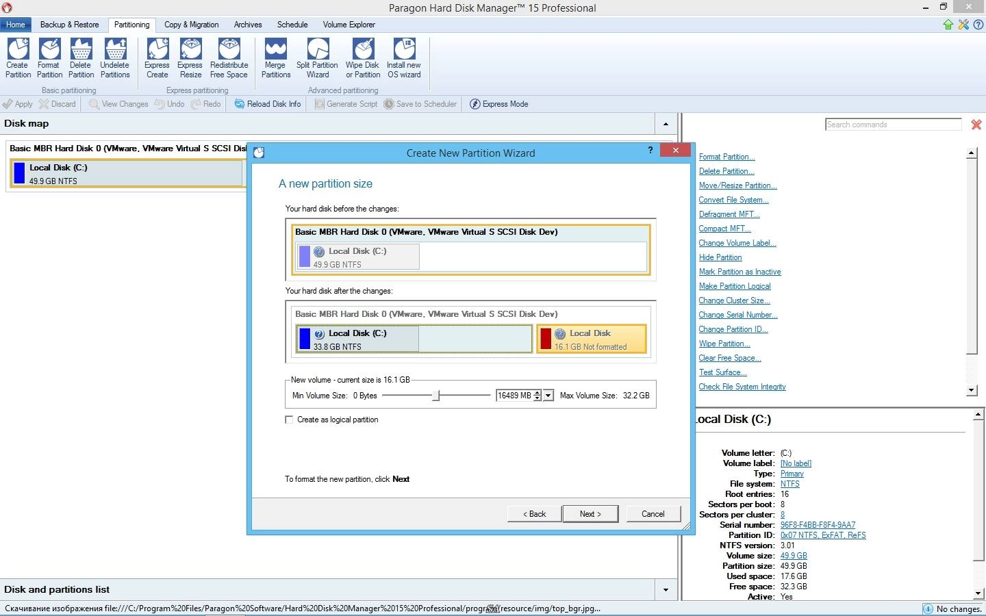Viewport: 986px width, 616px height.
Task: Click the red new Local Disk block
Action: (592, 339)
